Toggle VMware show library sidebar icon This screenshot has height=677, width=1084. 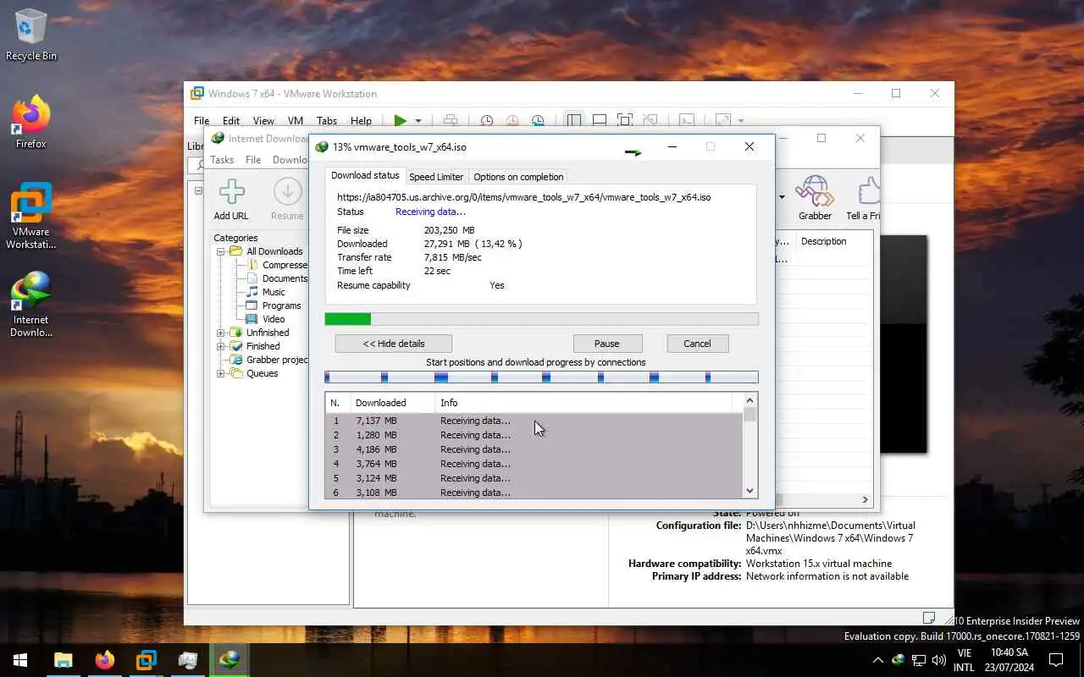click(x=574, y=121)
